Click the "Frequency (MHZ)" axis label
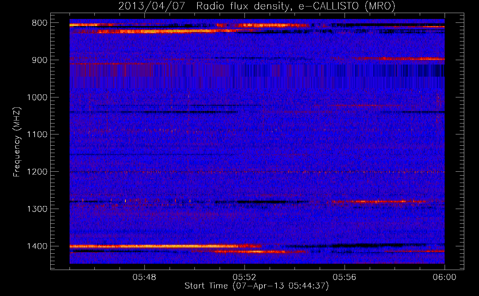The image size is (479, 296). [x=17, y=142]
